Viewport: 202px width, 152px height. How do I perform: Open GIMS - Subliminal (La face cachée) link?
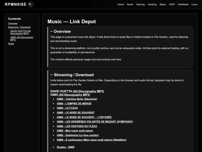click(78, 135)
